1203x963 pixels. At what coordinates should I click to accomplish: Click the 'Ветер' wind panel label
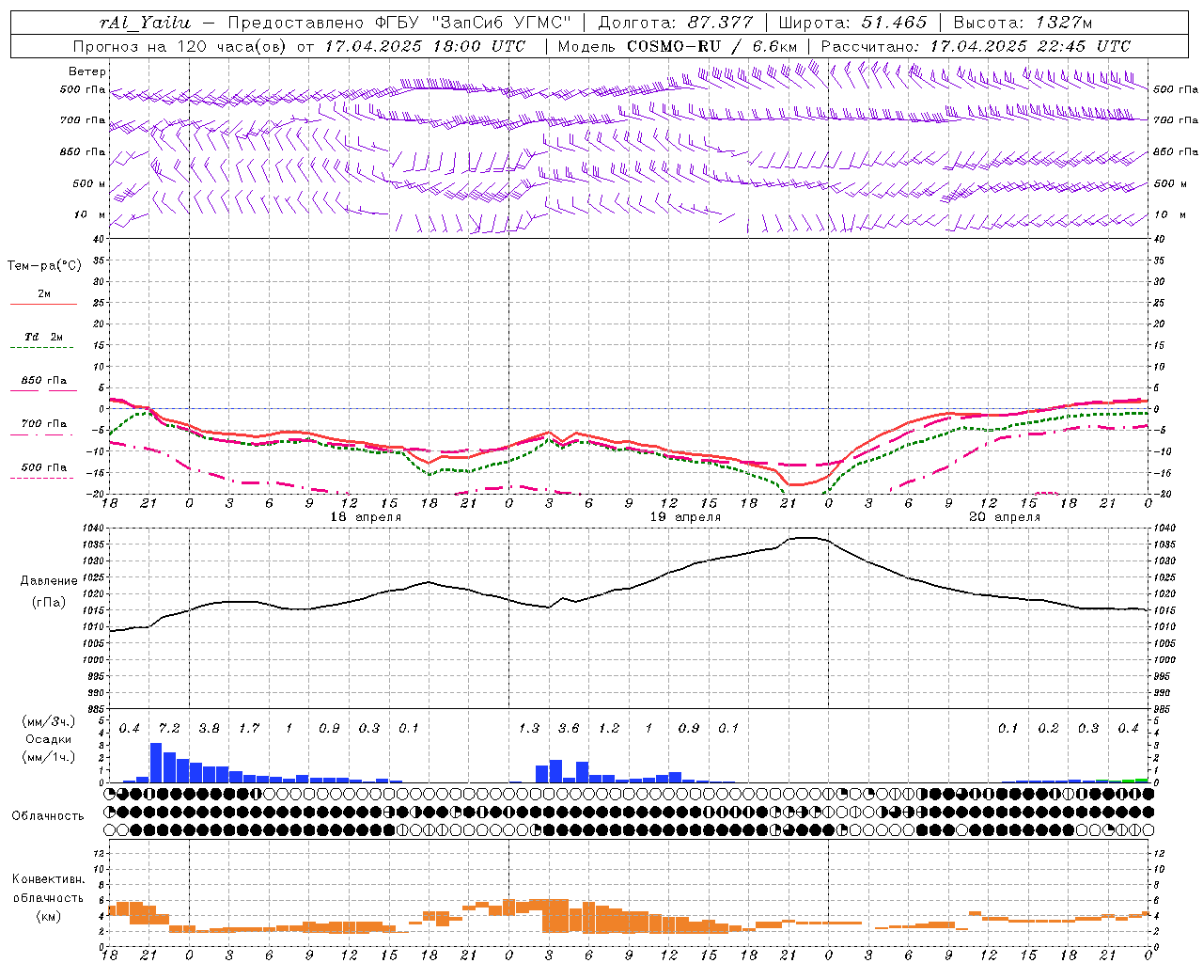pyautogui.click(x=87, y=71)
